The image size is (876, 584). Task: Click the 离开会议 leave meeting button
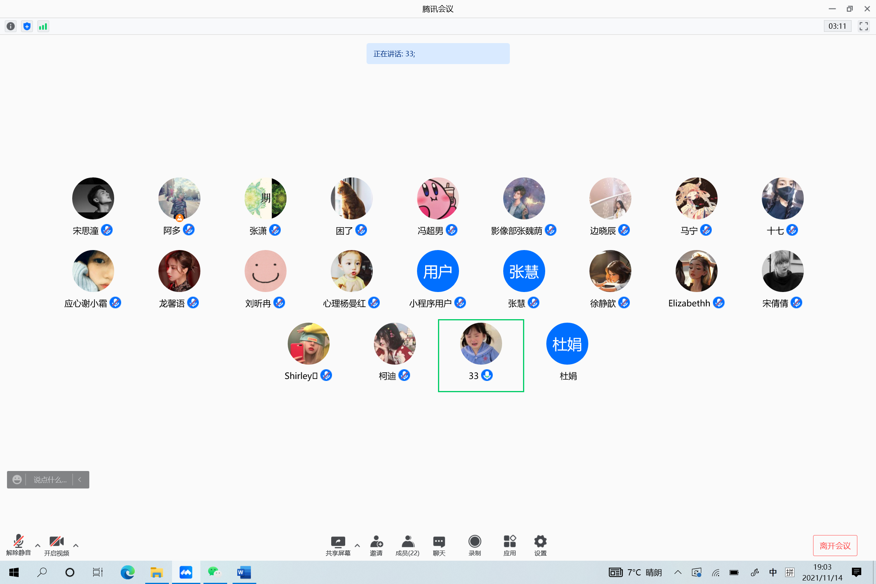pyautogui.click(x=835, y=546)
